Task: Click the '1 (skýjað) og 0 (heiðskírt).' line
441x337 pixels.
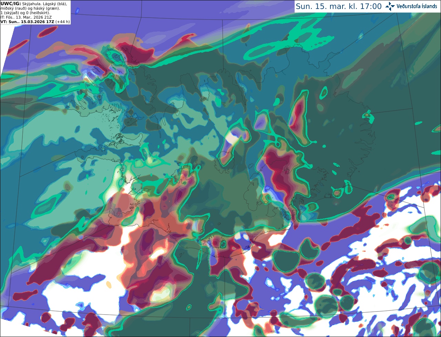Action: [x=25, y=13]
